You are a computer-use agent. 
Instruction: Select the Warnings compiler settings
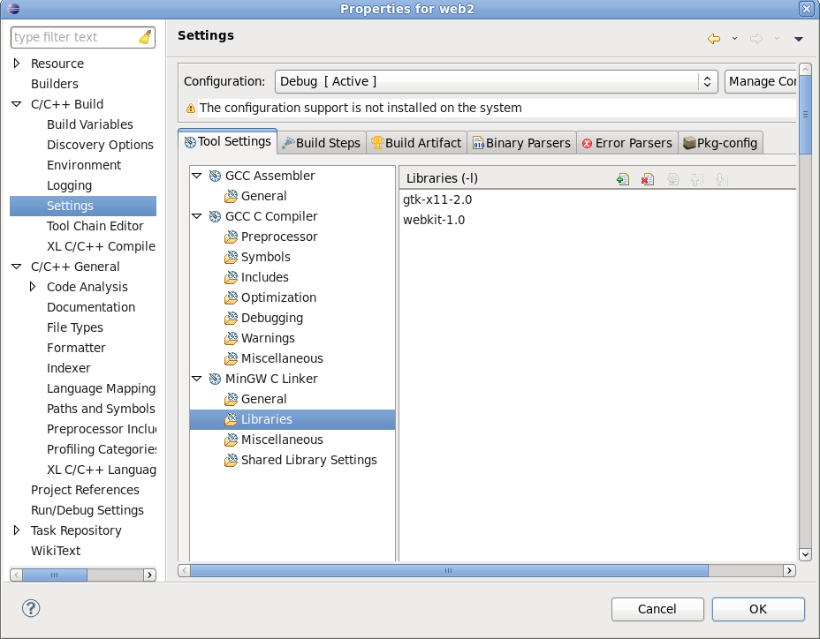[269, 338]
